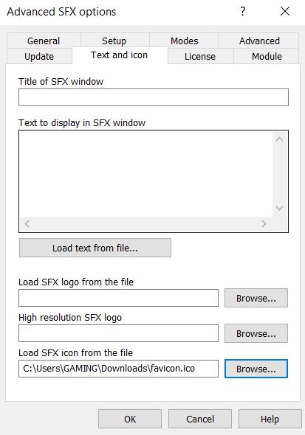Click the Load text from file button

pos(95,248)
